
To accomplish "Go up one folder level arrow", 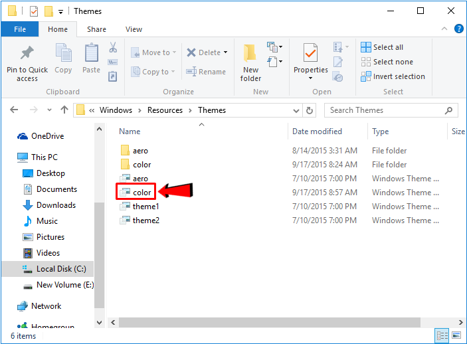I will [64, 110].
